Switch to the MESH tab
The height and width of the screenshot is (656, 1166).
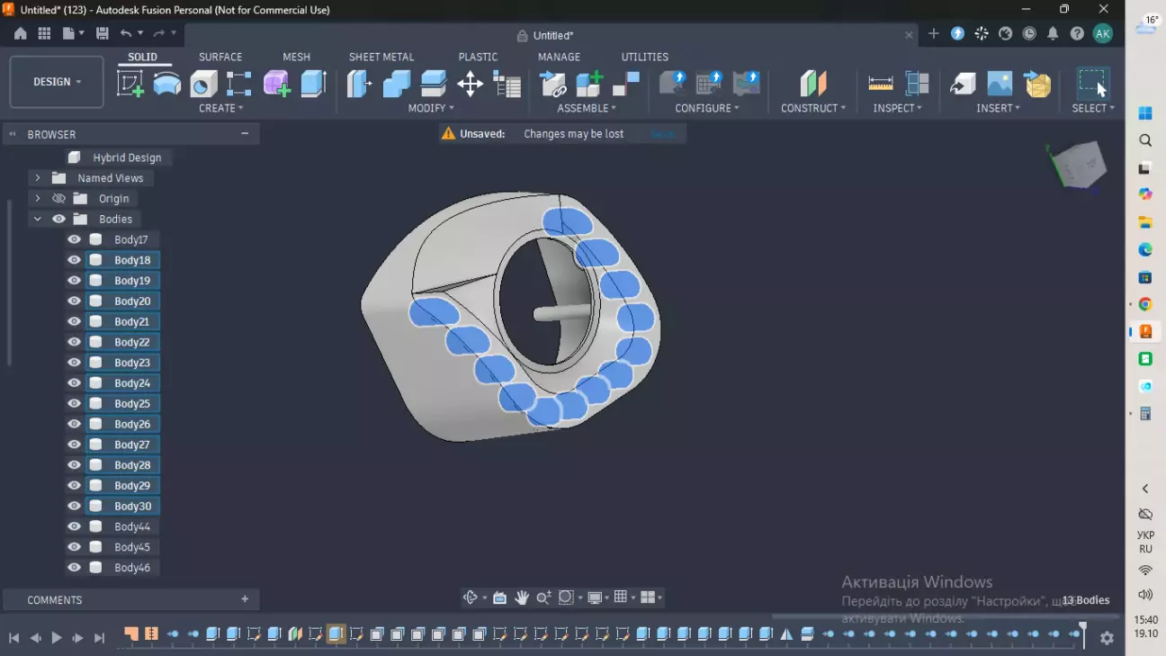tap(296, 57)
